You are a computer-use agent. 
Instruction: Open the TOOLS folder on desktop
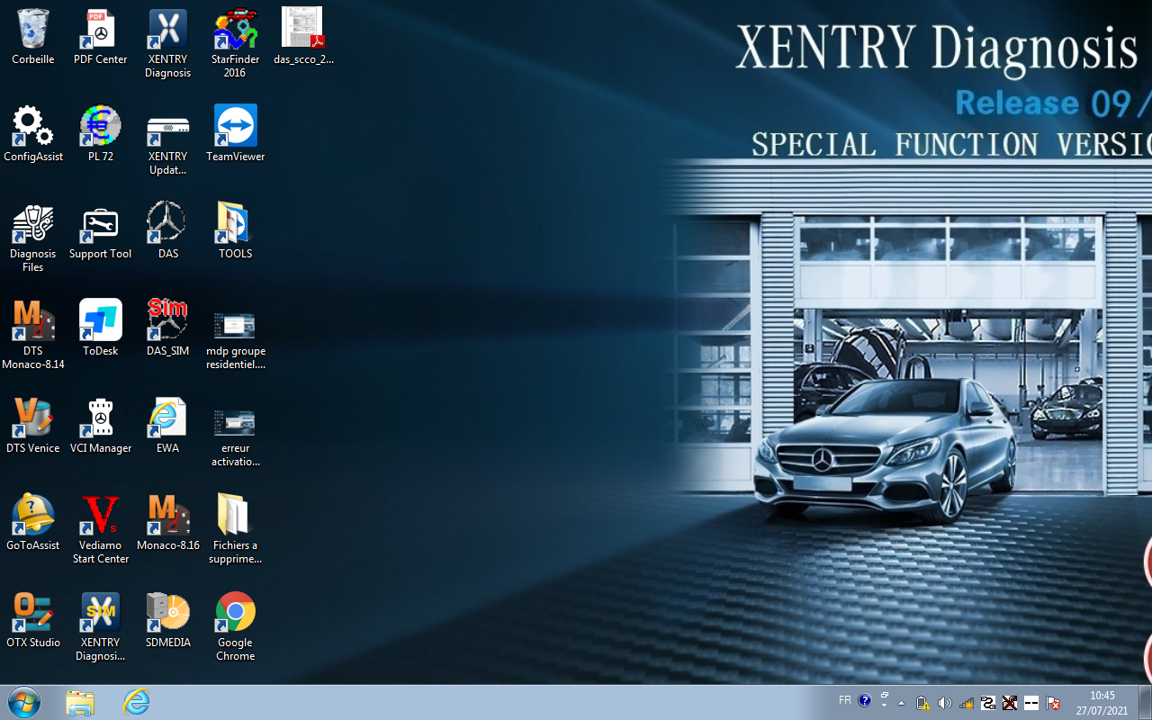pyautogui.click(x=235, y=222)
